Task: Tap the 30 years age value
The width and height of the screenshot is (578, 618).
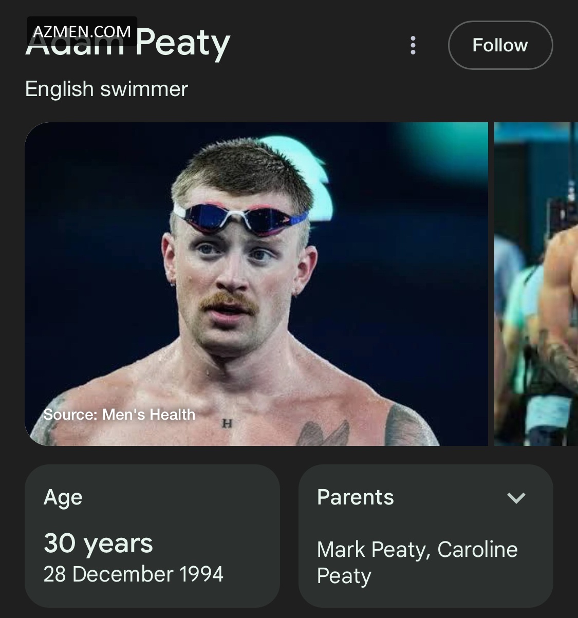Action: coord(98,543)
